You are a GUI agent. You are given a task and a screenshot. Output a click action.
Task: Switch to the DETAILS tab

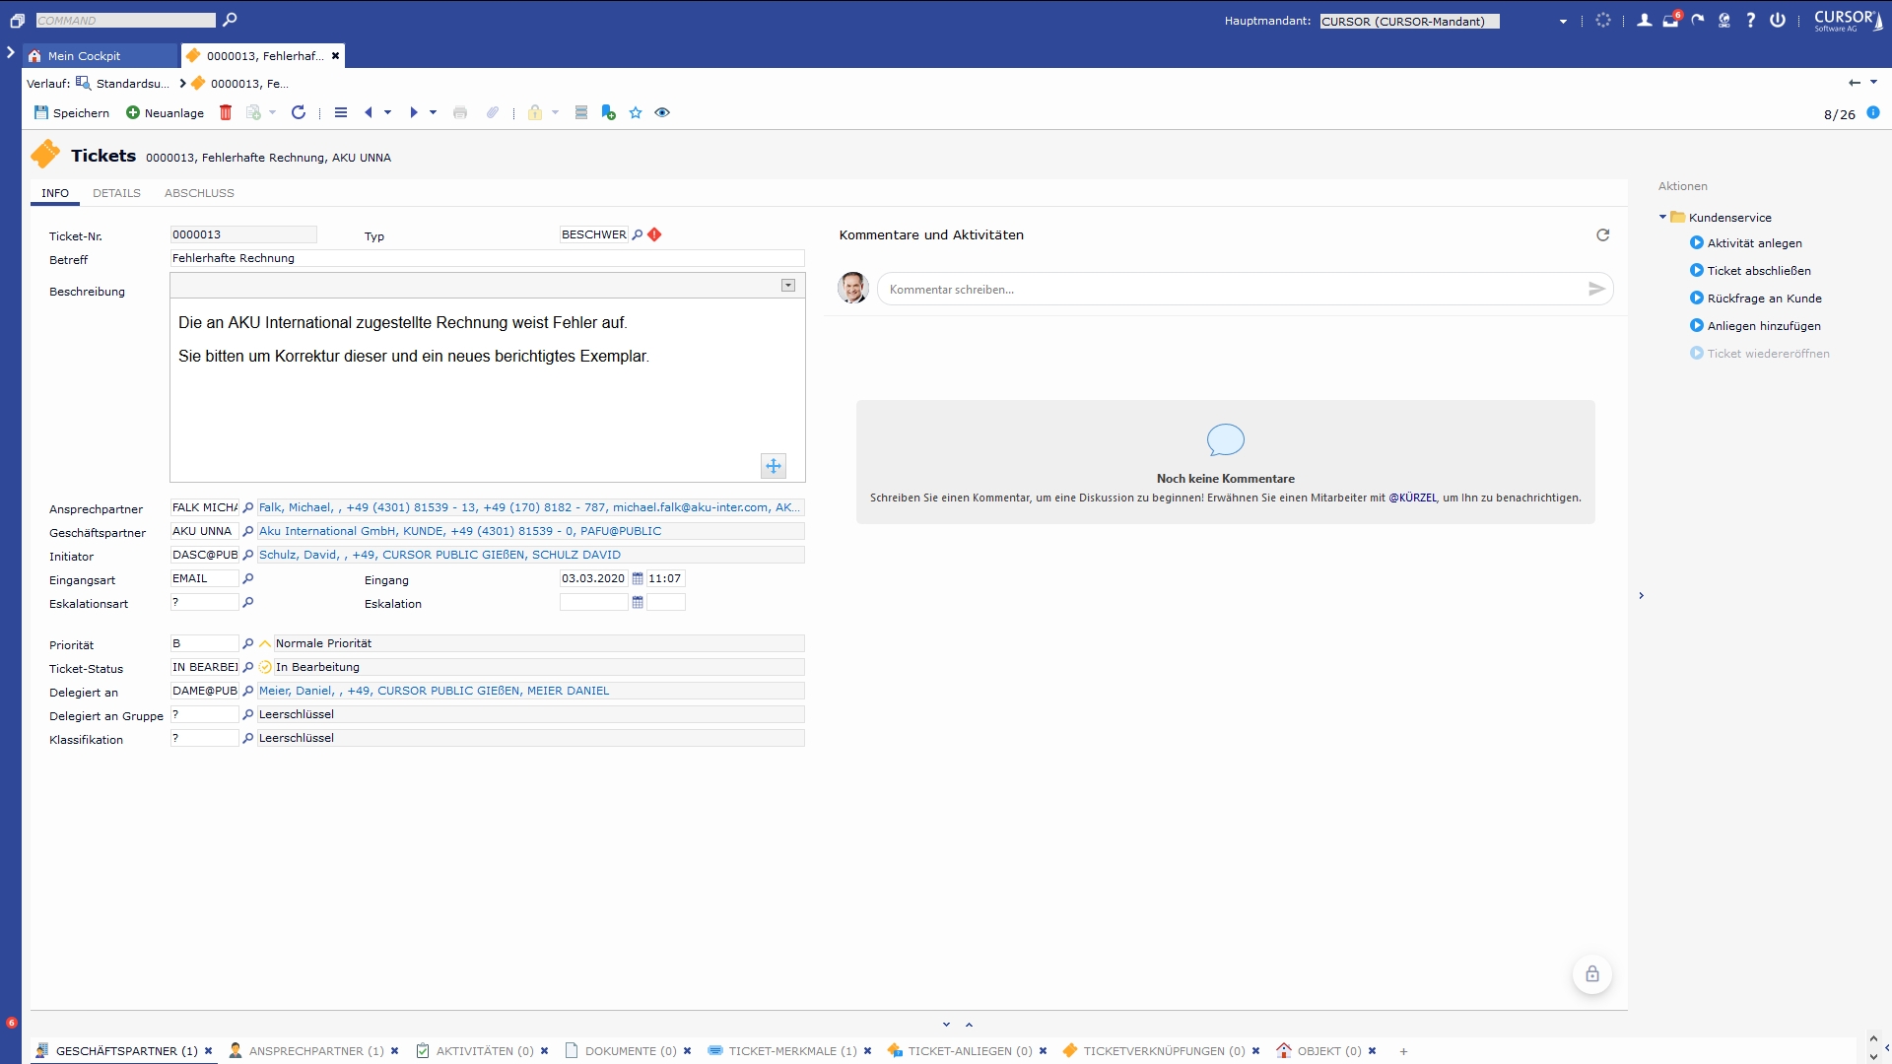[116, 193]
